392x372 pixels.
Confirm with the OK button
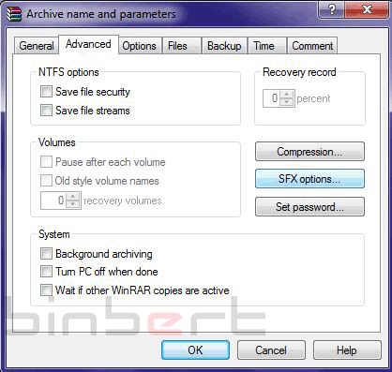tap(195, 350)
